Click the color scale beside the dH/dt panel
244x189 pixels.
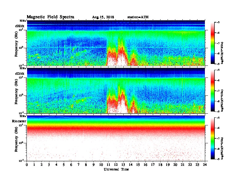pos(213,43)
